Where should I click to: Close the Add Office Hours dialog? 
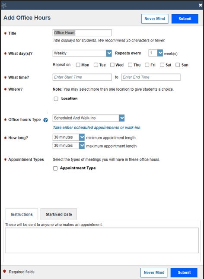tap(201, 5)
